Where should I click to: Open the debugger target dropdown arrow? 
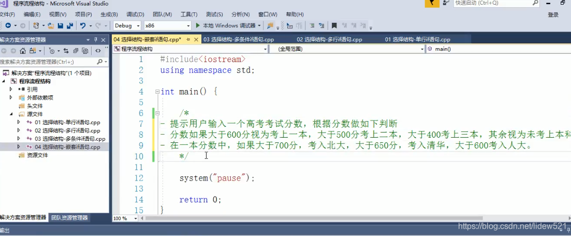tap(259, 25)
